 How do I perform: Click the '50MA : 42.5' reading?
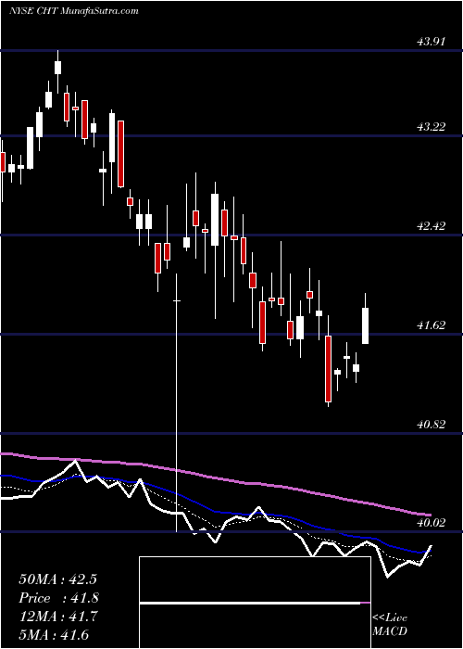57,579
